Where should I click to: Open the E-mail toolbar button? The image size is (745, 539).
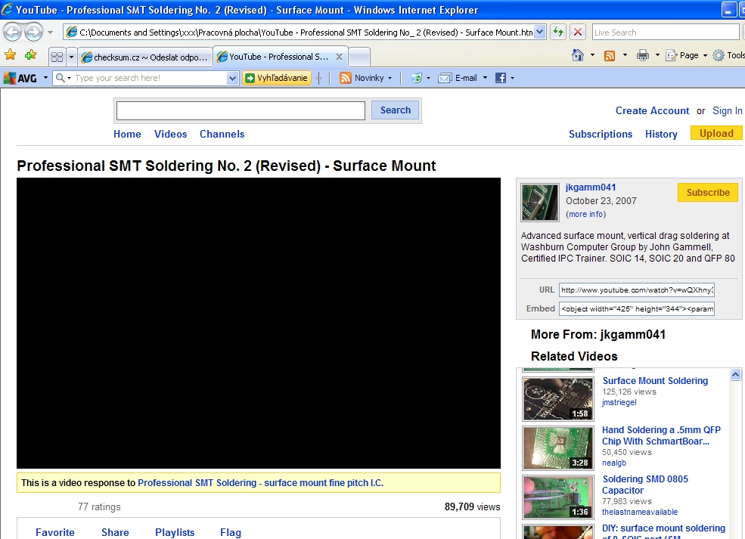pos(459,78)
